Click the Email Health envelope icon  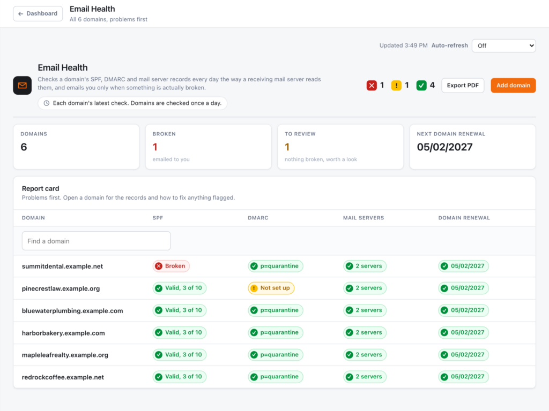point(23,85)
